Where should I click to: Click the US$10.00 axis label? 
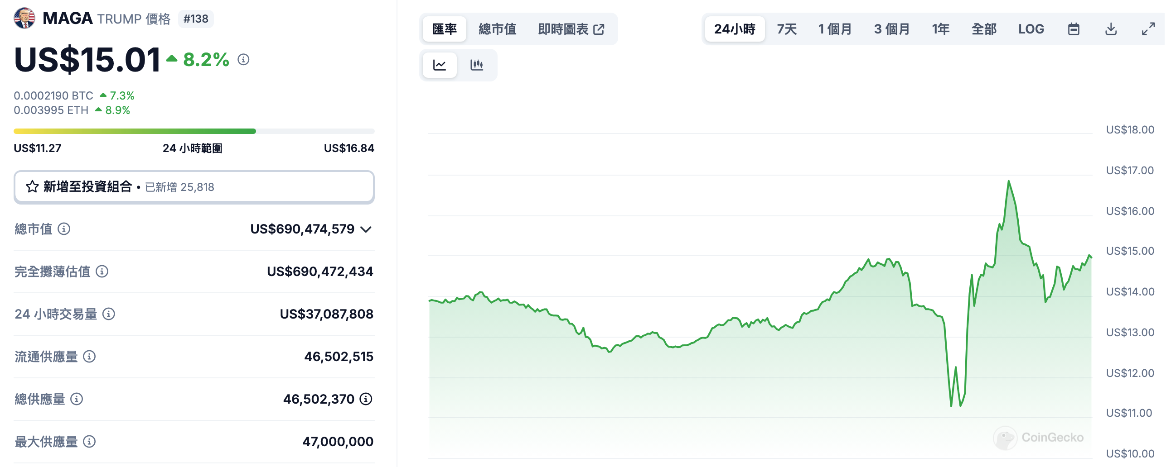(x=1130, y=453)
